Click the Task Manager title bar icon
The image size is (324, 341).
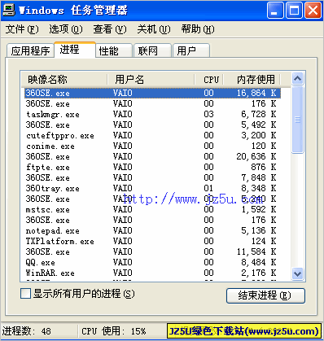[9, 10]
